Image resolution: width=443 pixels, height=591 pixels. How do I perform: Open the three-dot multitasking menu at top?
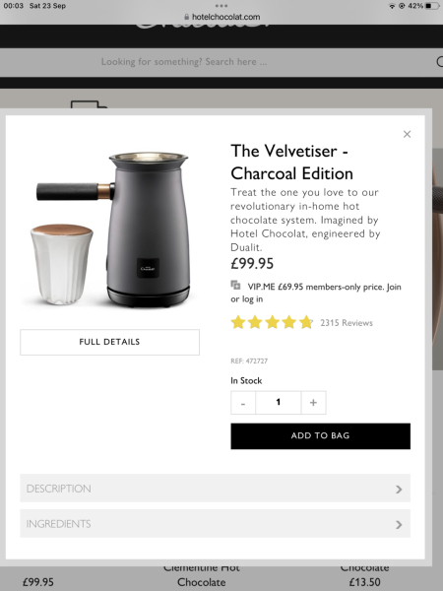point(221,6)
